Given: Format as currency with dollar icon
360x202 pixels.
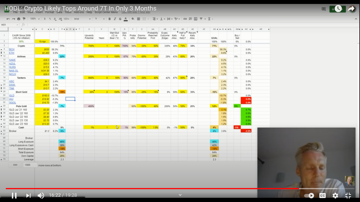Looking at the screenshot, I should click(x=45, y=19).
